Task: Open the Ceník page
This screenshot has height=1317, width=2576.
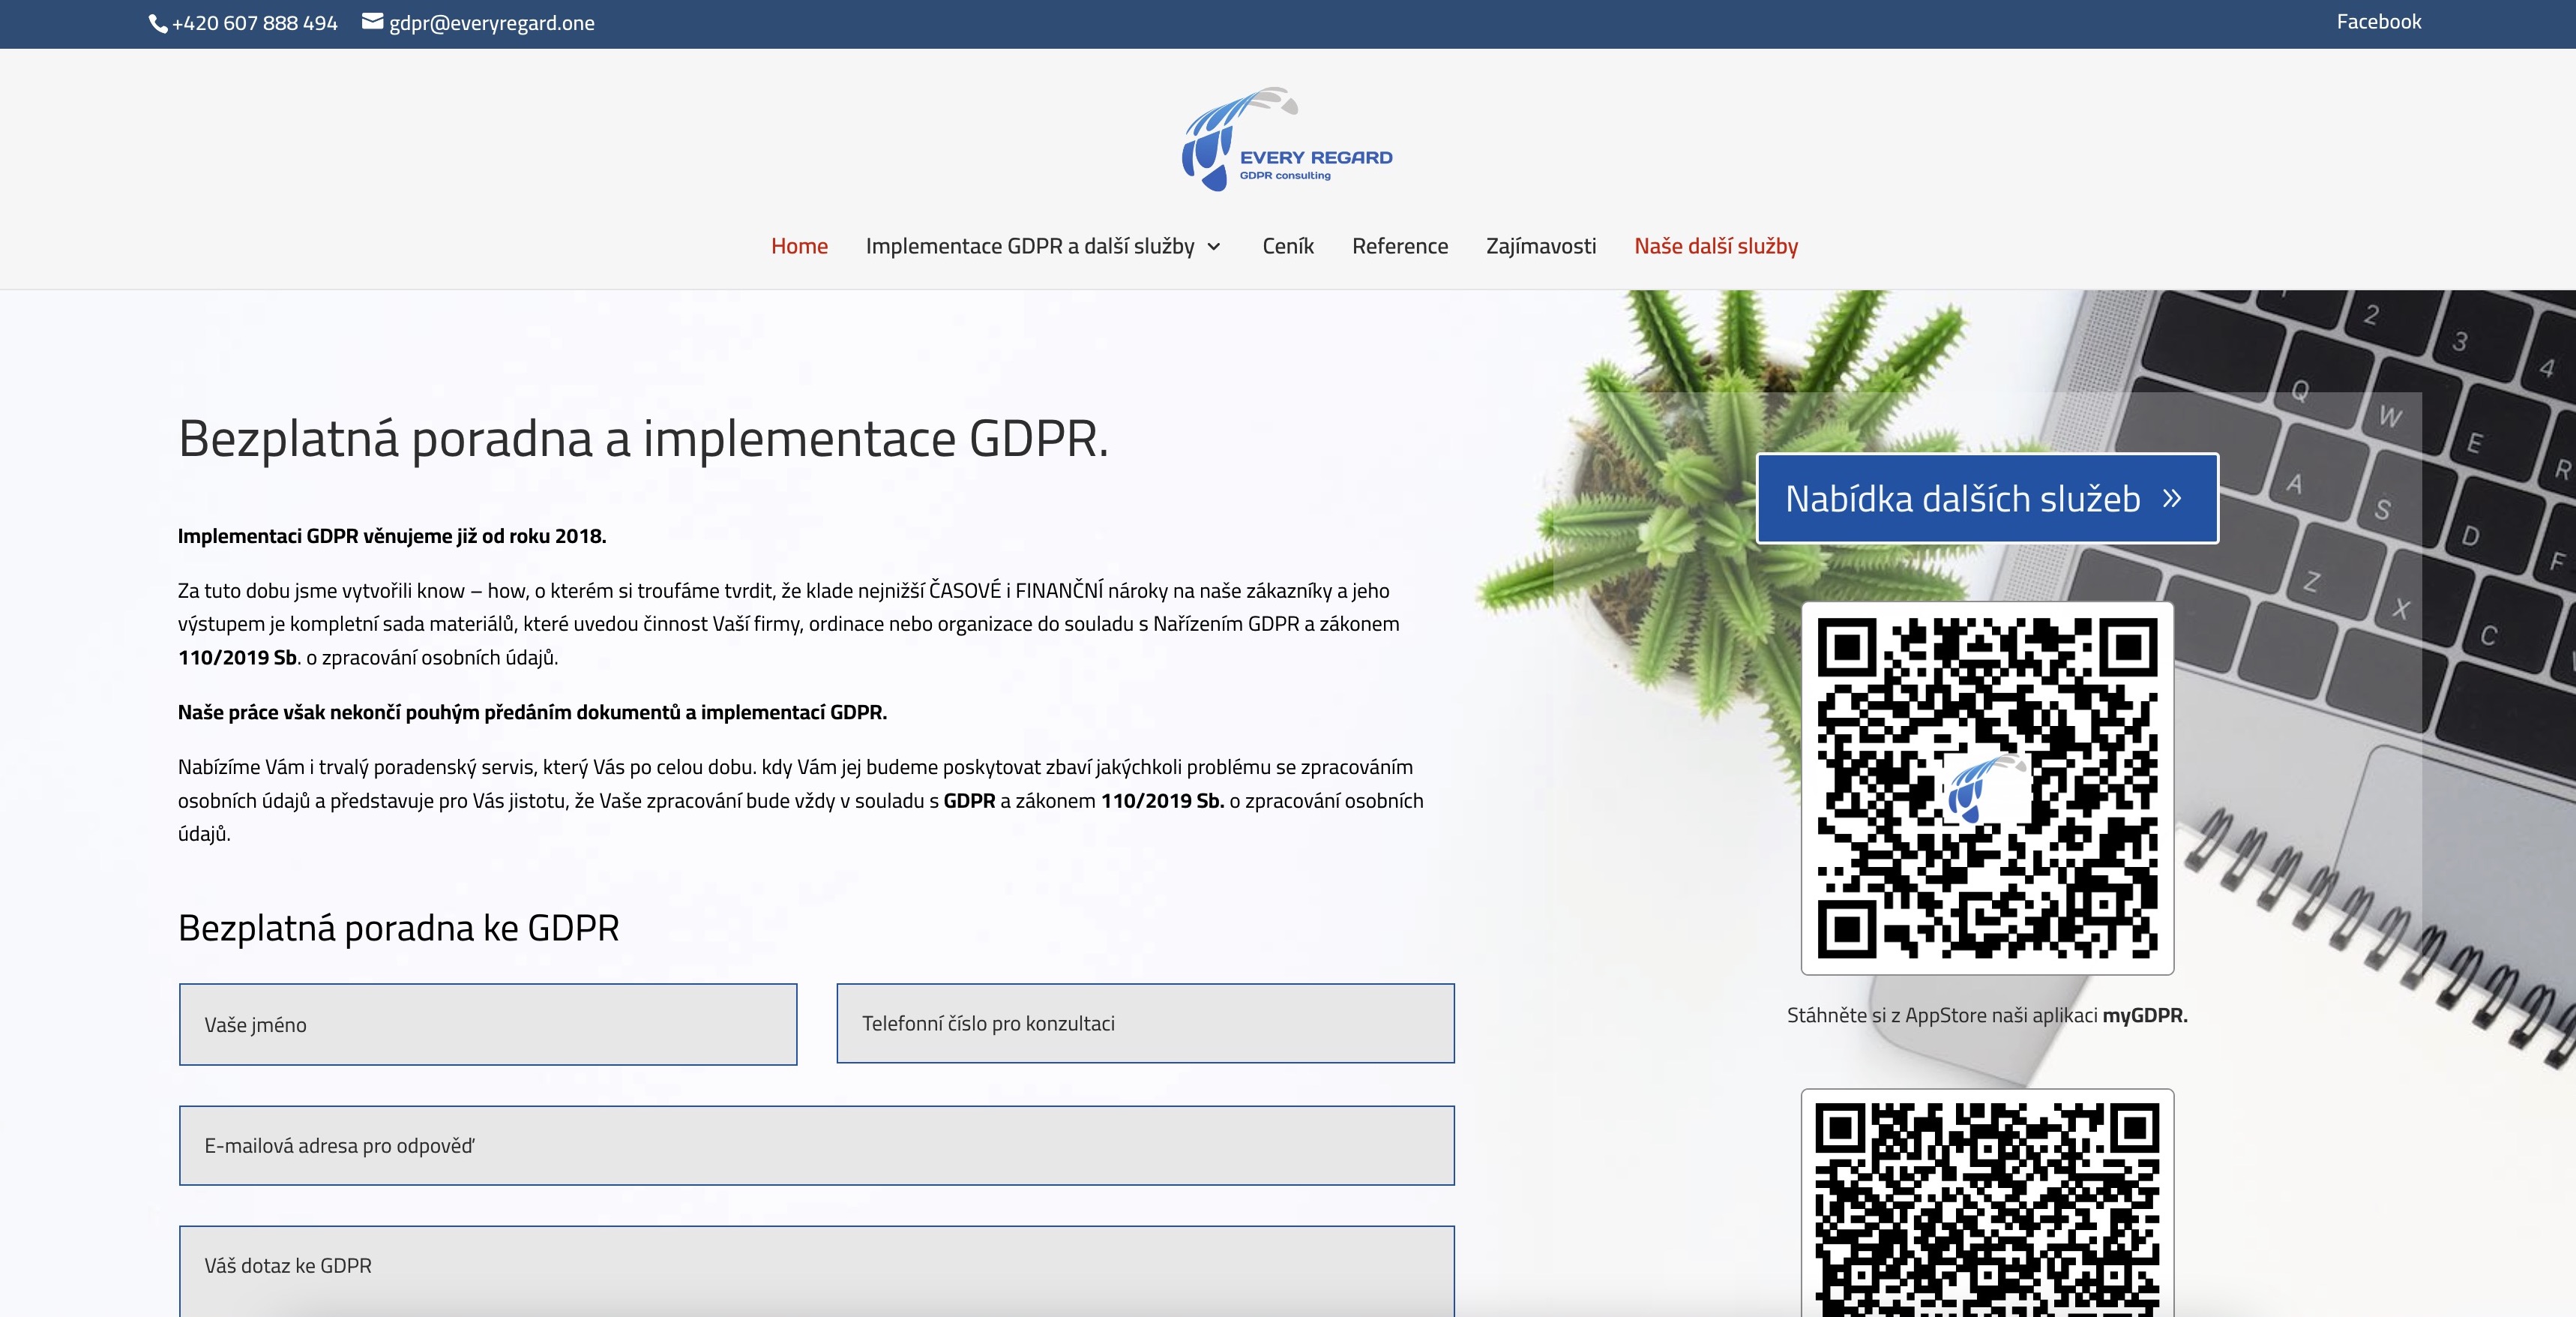Action: coord(1288,246)
